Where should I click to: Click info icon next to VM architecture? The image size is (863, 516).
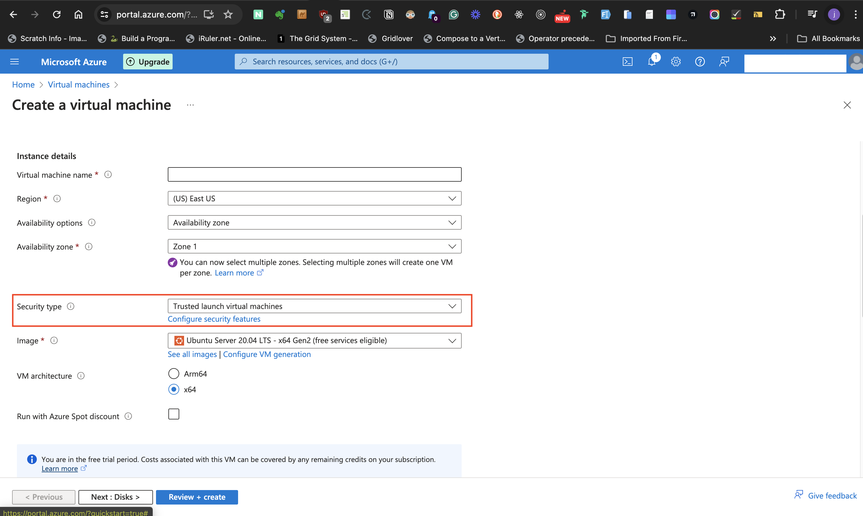click(81, 376)
